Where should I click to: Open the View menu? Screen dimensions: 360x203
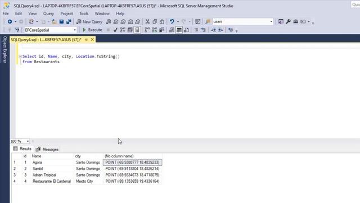pyautogui.click(x=33, y=14)
